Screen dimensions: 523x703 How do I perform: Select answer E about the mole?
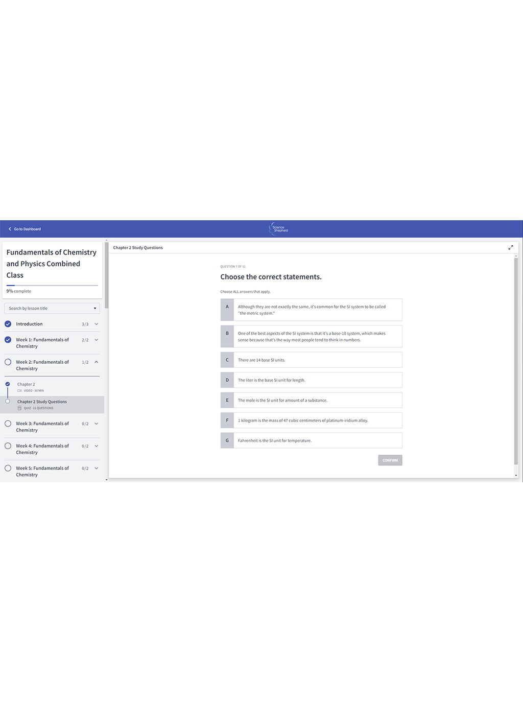point(311,400)
